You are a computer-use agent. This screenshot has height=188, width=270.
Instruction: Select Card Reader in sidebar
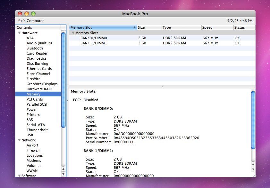click(37, 54)
